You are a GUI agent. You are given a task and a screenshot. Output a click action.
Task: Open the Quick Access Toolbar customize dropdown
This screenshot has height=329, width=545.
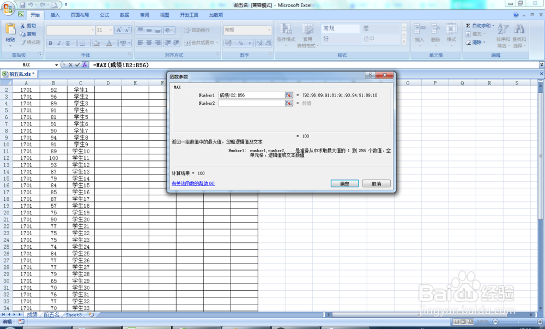point(66,5)
